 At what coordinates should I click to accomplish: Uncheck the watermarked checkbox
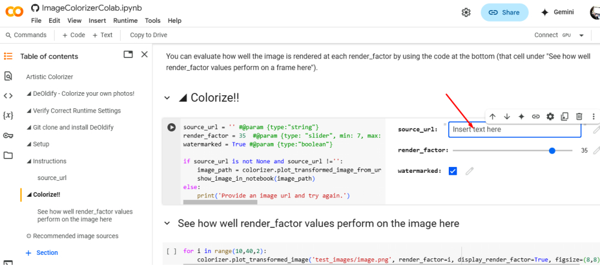(453, 171)
